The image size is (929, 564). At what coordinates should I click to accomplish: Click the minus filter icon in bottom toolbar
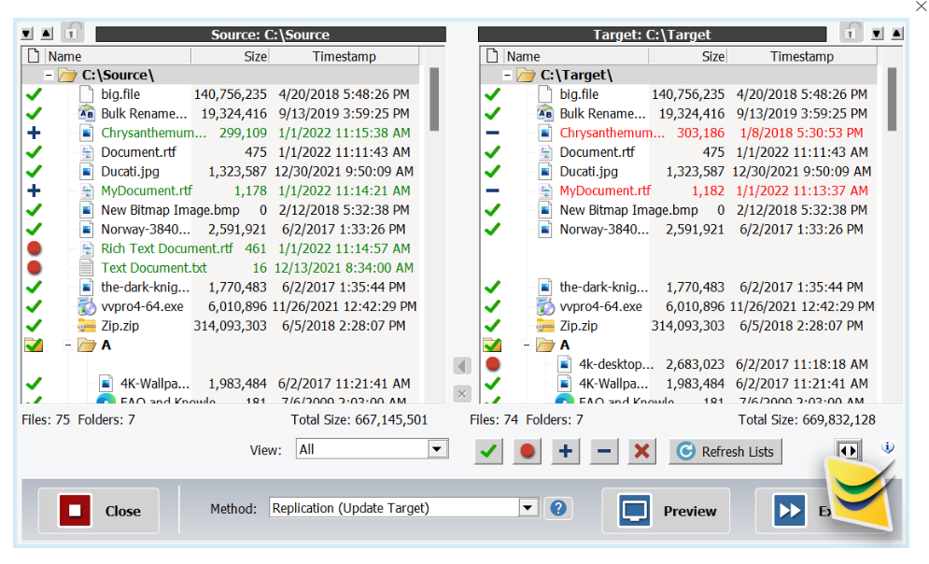(603, 451)
